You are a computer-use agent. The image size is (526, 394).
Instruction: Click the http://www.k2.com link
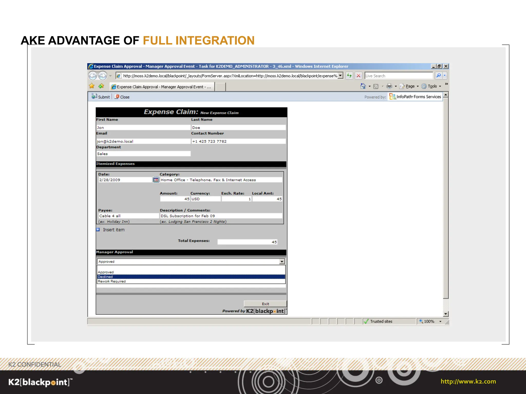(x=468, y=381)
